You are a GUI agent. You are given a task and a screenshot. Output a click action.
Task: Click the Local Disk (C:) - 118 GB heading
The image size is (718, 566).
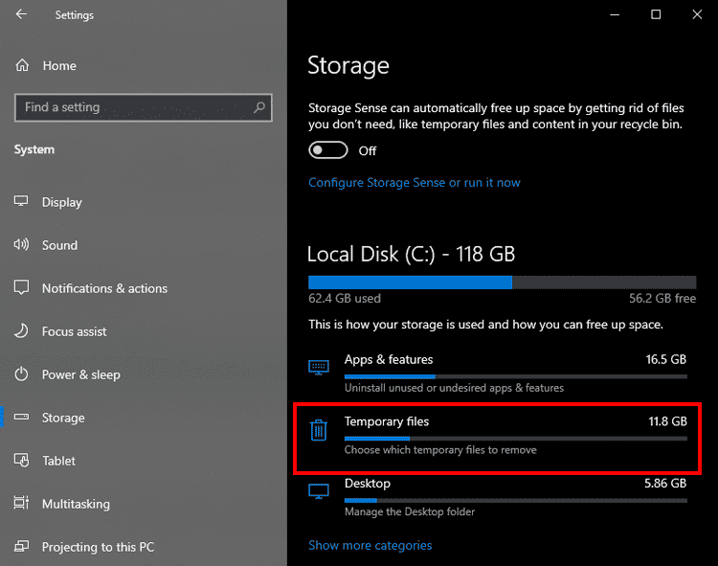click(412, 254)
